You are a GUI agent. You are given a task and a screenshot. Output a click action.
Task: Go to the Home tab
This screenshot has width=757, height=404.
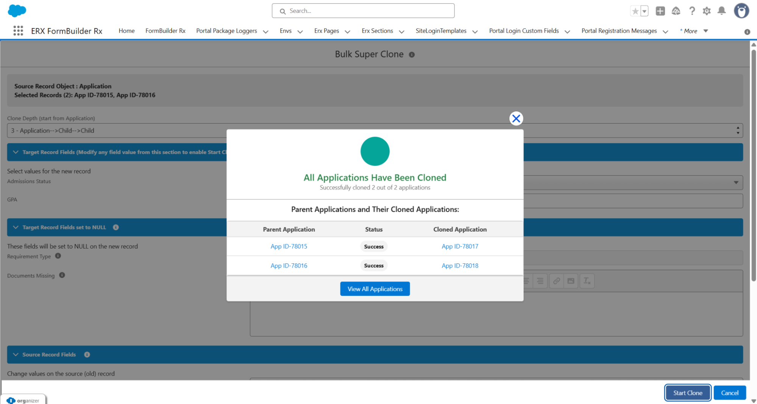tap(126, 31)
